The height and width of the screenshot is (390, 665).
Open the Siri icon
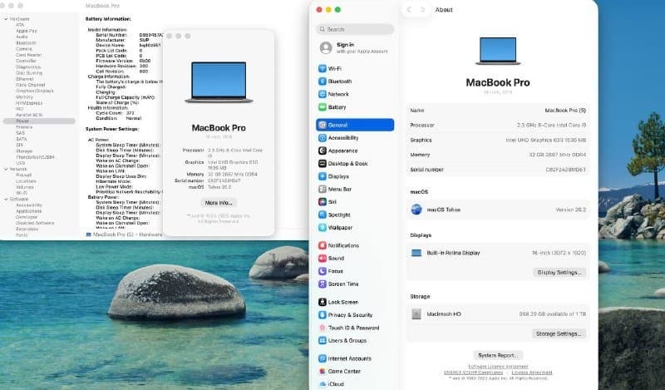click(x=323, y=202)
